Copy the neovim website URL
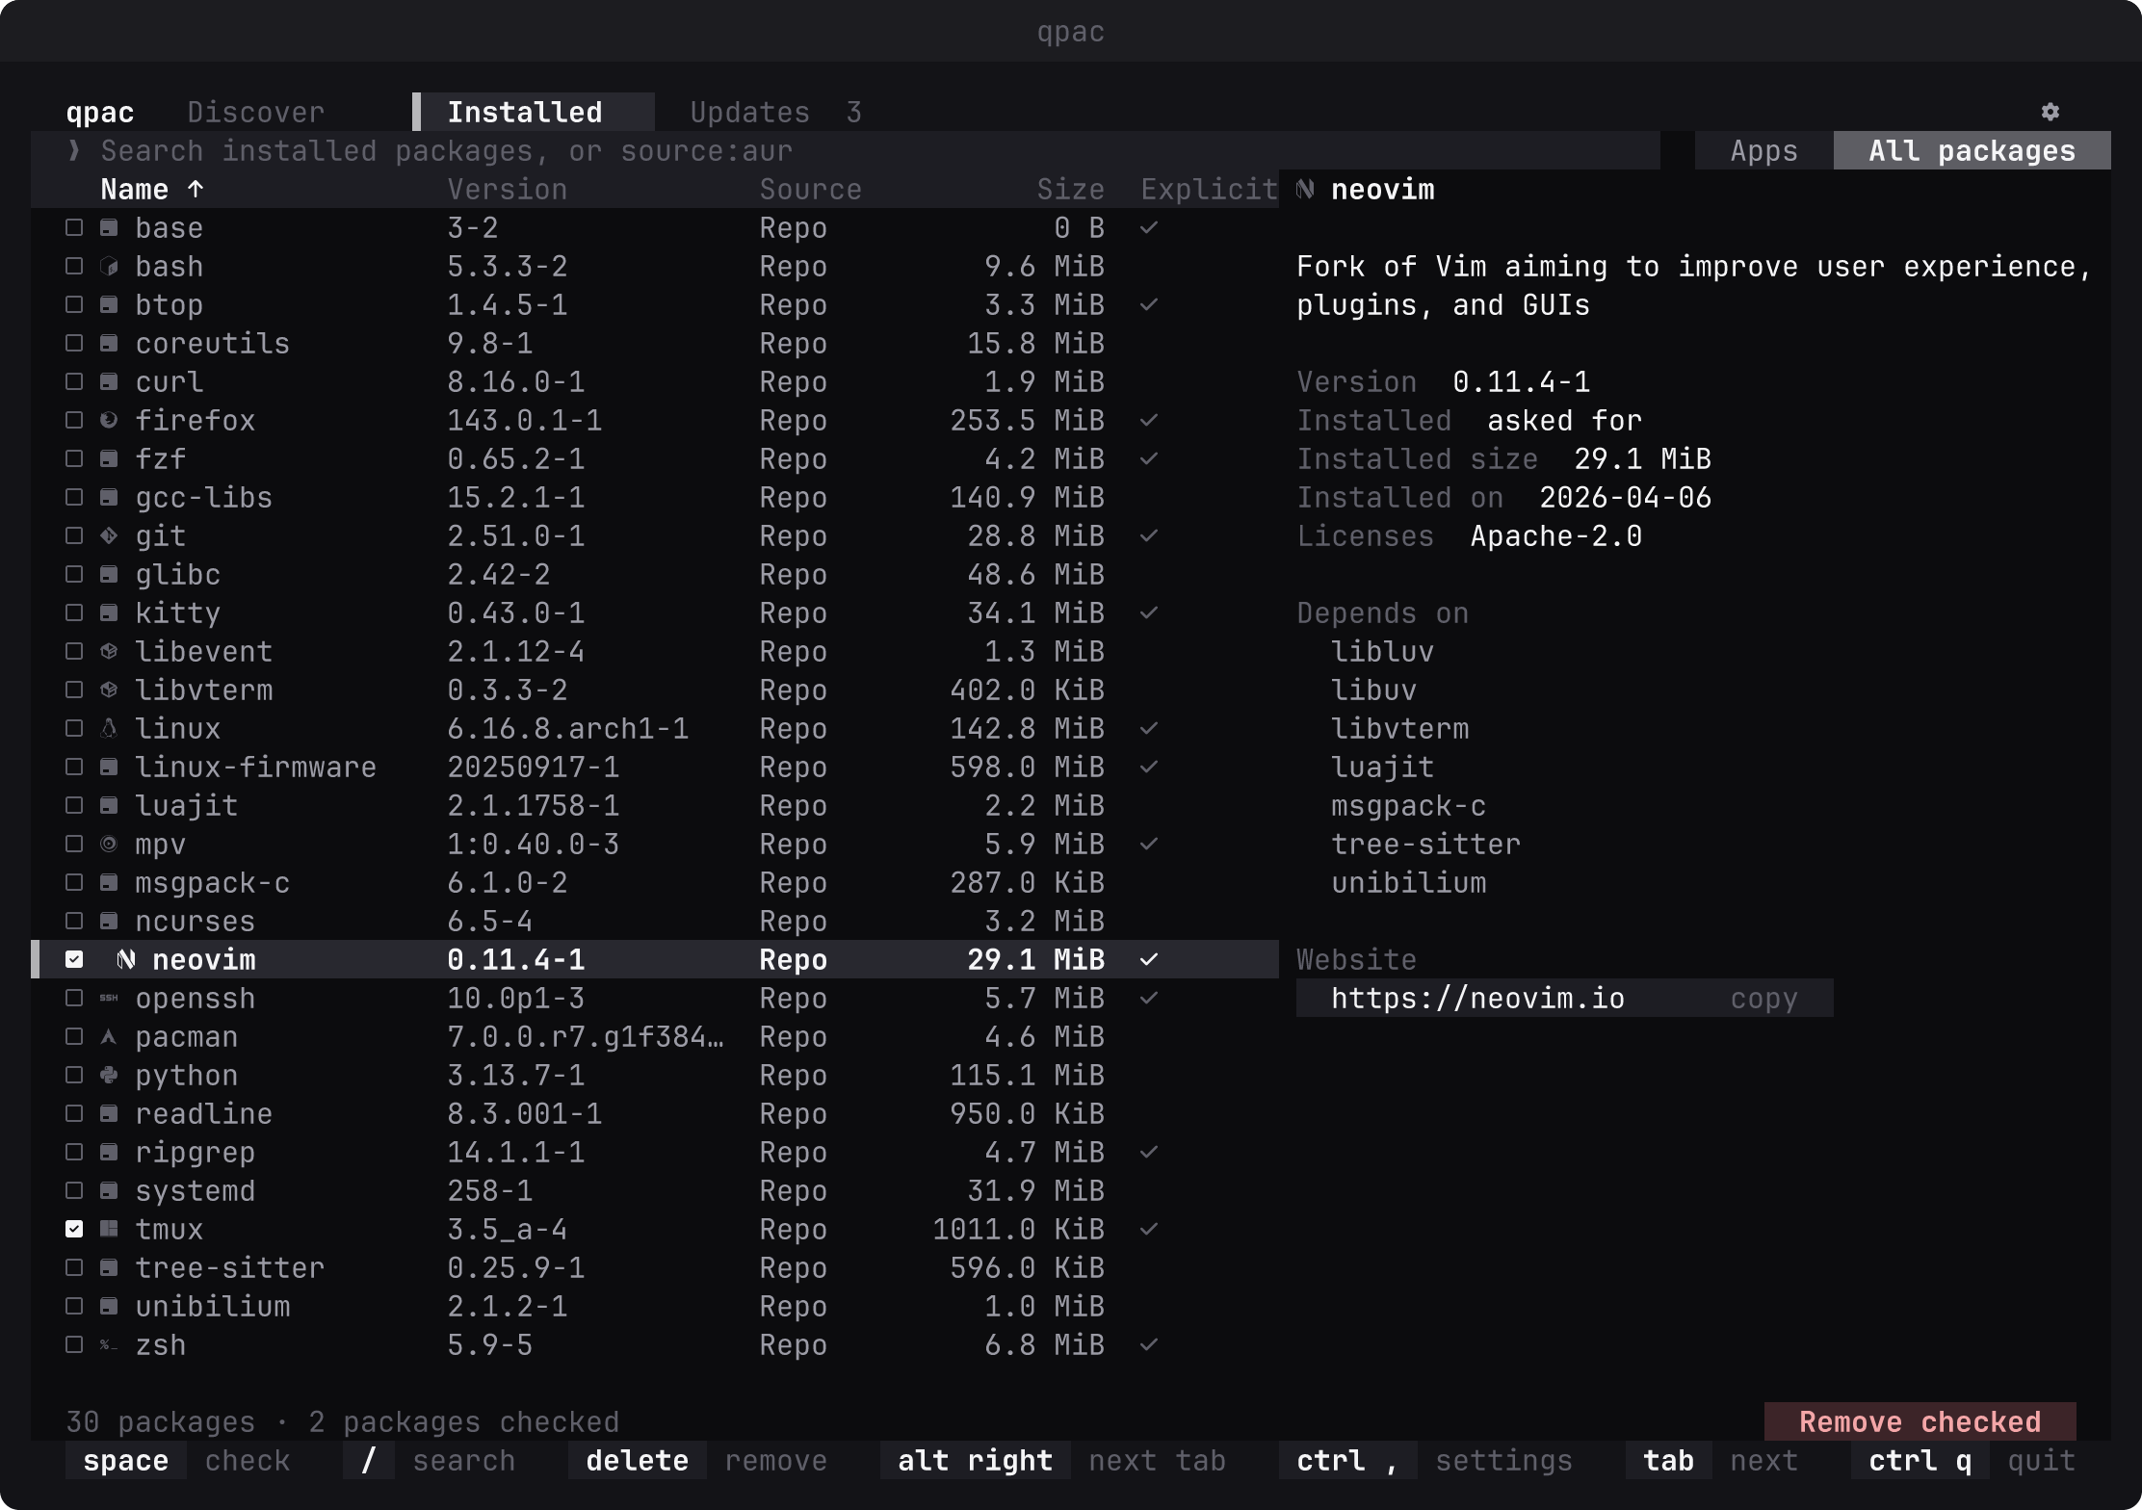Screen dimensions: 2142x1510 tap(1764, 998)
